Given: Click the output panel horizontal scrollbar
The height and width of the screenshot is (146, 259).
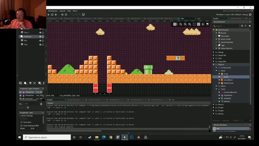Looking at the screenshot, I should [x=74, y=131].
